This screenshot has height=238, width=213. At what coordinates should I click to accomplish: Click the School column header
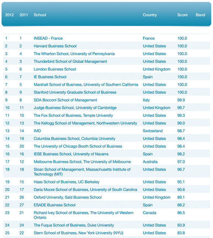(40, 15)
